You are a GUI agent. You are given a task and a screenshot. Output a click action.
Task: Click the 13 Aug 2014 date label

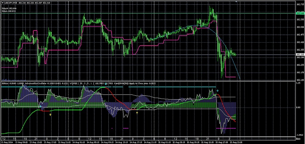click(x=6, y=142)
